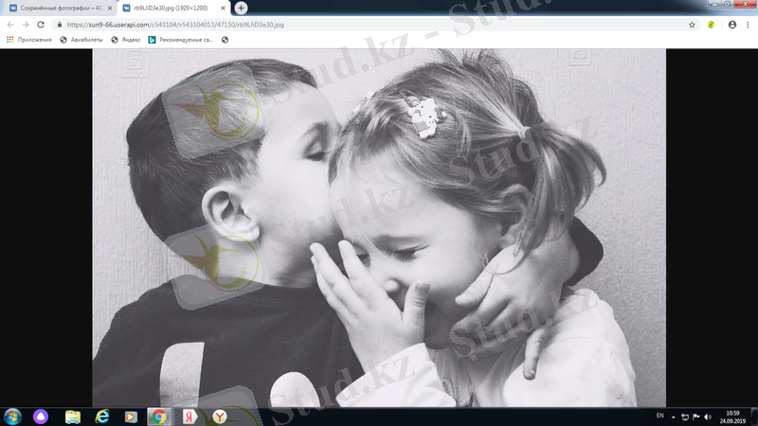
Task: Open the Приложения apps shortcut
Action: point(29,40)
